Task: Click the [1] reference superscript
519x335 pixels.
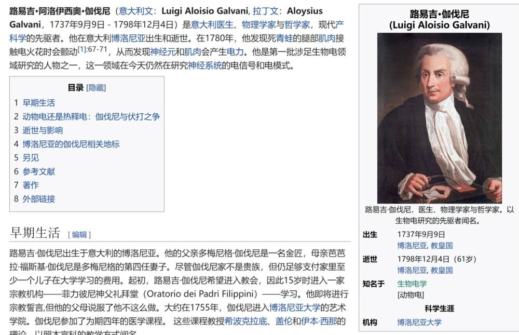Action: tap(82, 49)
